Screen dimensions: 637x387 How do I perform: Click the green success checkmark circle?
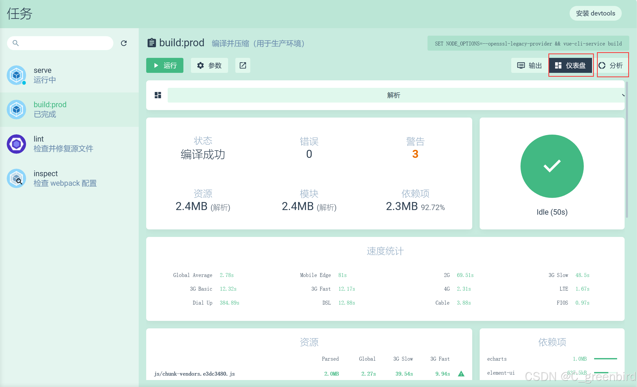pyautogui.click(x=552, y=166)
